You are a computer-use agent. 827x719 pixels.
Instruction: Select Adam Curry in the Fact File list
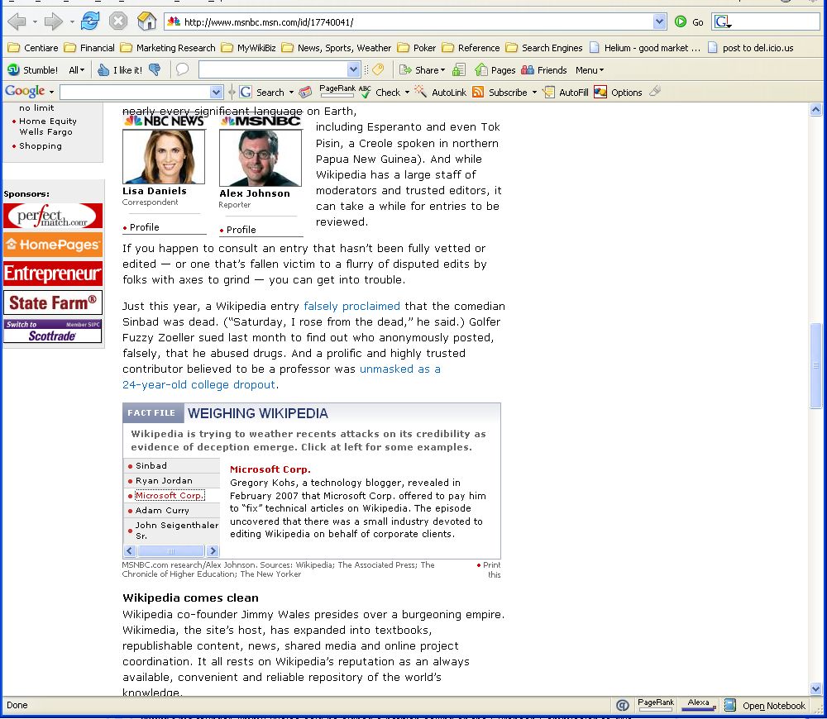pos(162,510)
